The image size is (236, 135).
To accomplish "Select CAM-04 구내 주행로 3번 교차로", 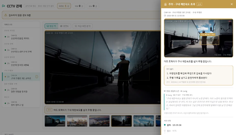I will [x=21, y=77].
